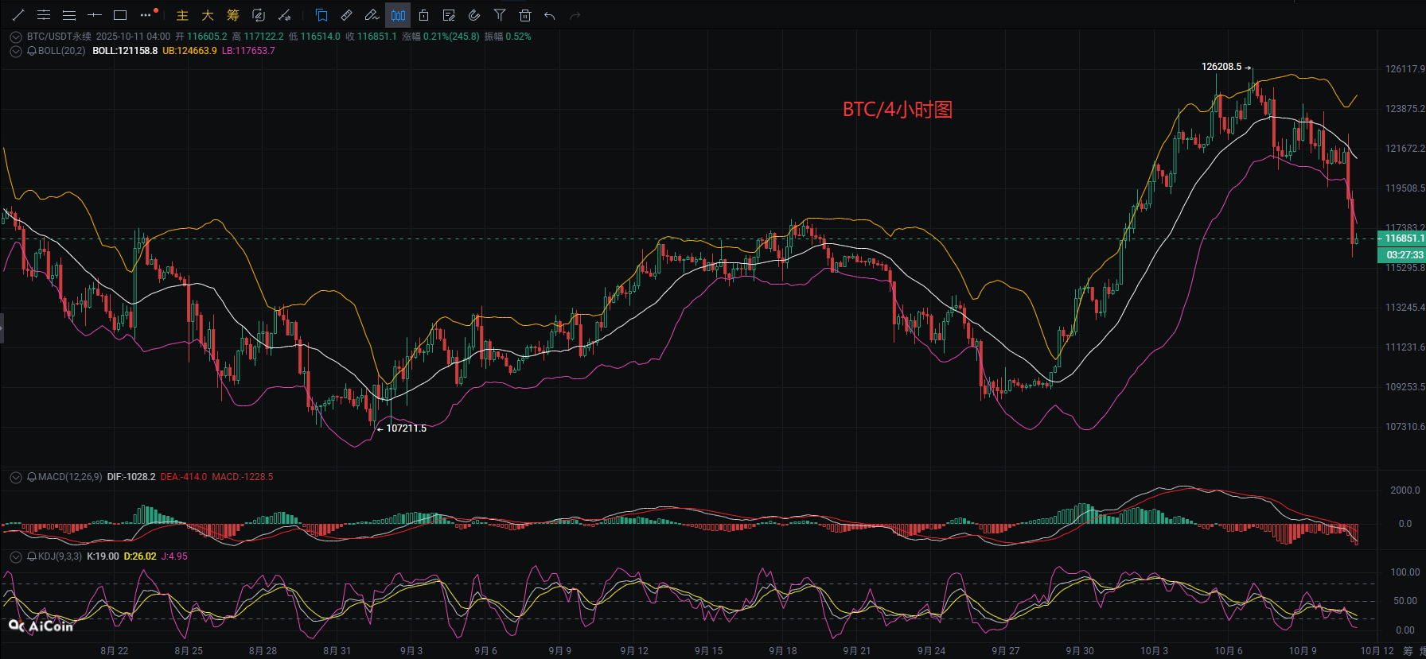Screen dimensions: 1426x659
Task: Undo the last drawing action
Action: pos(550,15)
